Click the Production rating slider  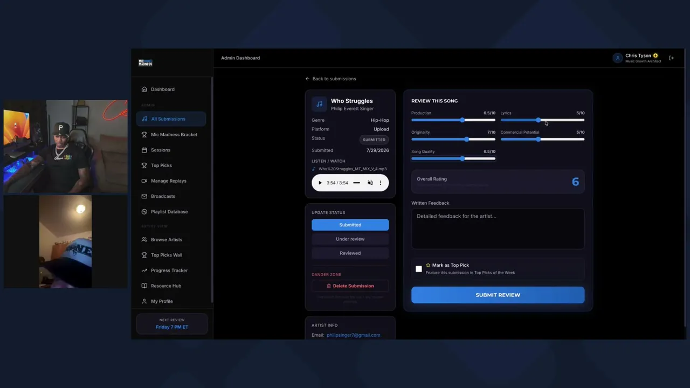click(453, 120)
